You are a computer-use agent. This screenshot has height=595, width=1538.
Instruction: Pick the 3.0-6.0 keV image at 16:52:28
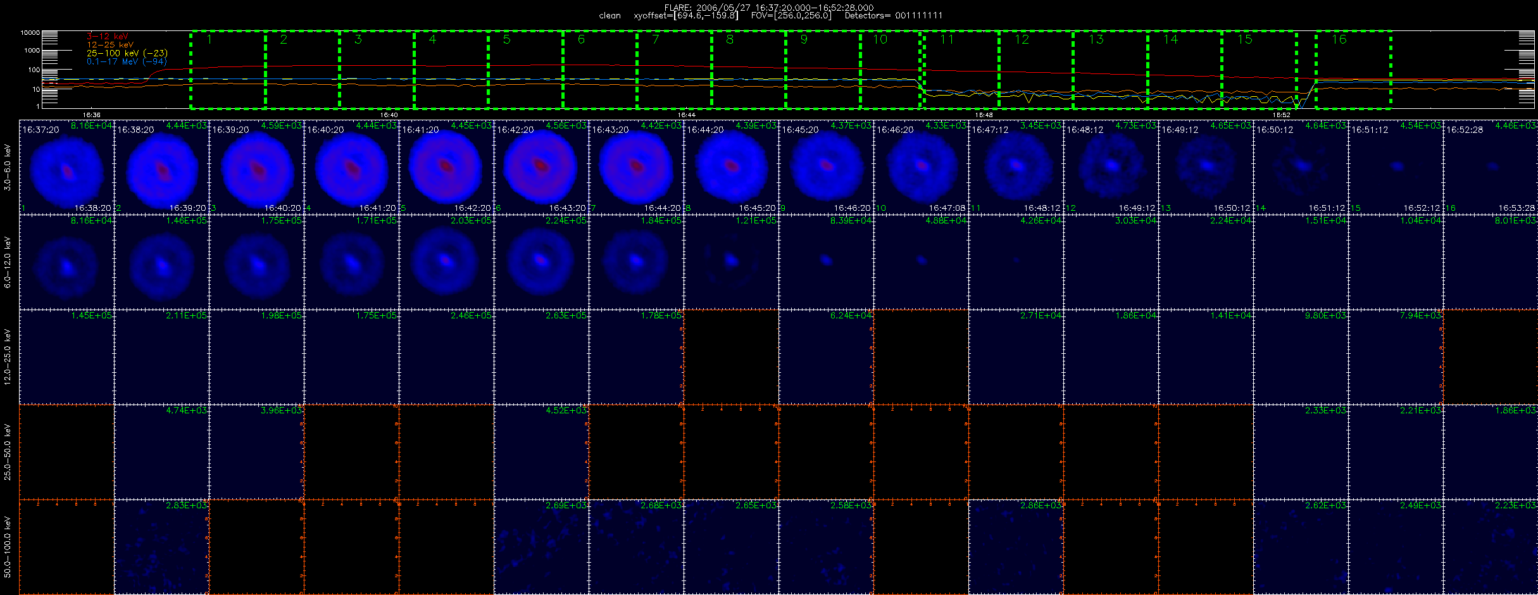[x=1491, y=167]
